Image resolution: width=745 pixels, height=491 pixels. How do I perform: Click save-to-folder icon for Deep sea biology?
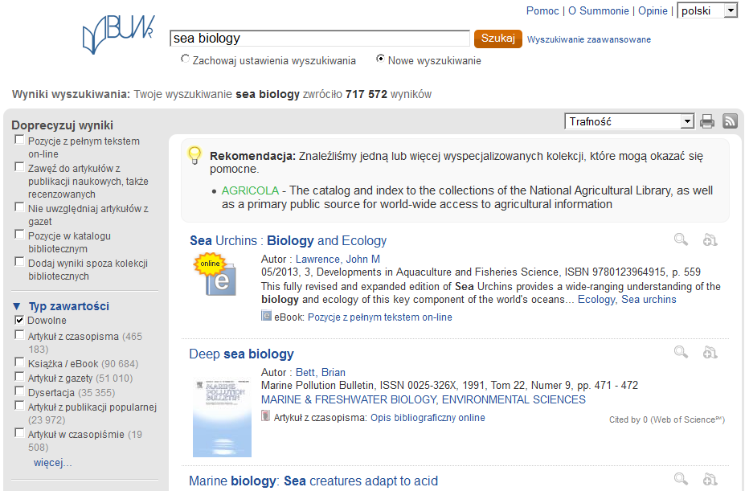click(709, 352)
